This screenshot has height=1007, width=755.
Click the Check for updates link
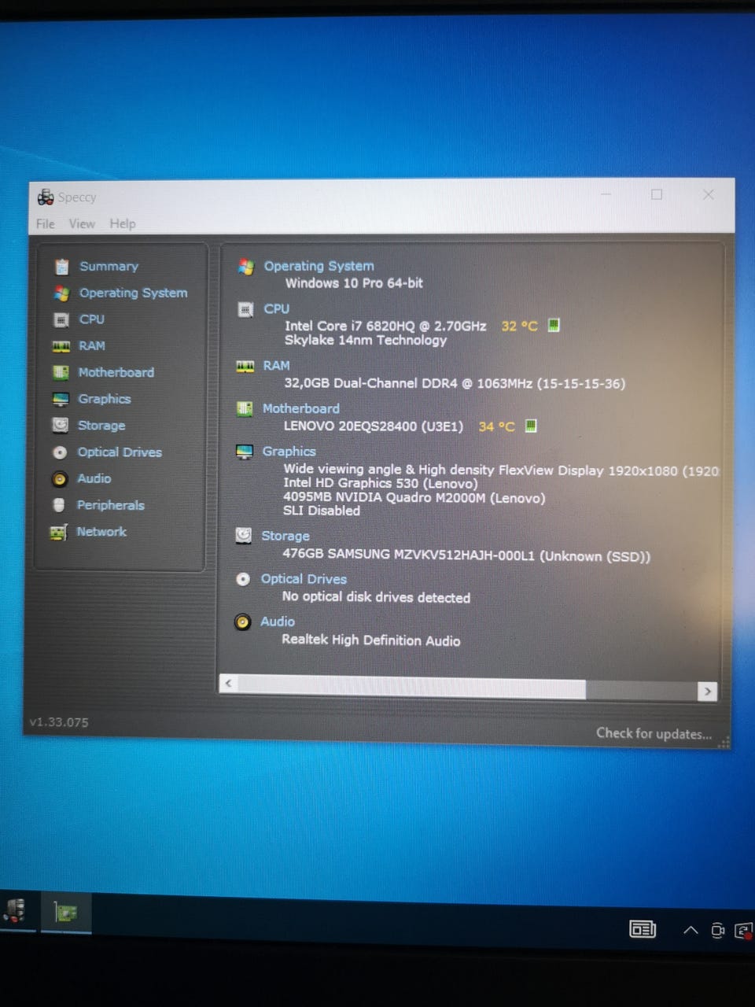pos(654,733)
